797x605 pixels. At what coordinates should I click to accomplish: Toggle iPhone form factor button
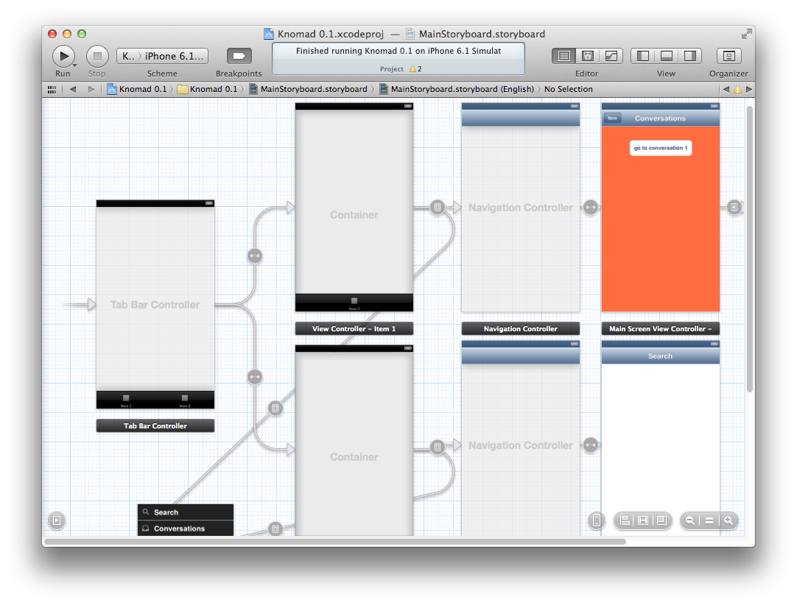click(x=596, y=520)
